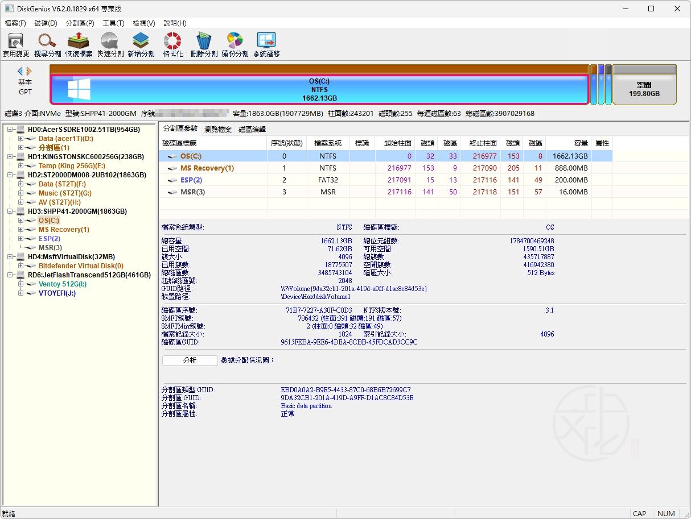The width and height of the screenshot is (691, 519).
Task: Go to next disk with the right arrow
Action: [x=29, y=71]
